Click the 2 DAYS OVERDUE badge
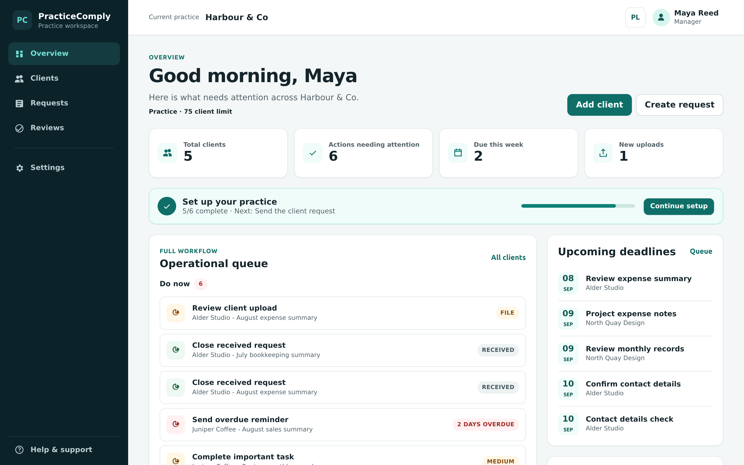 (485, 424)
